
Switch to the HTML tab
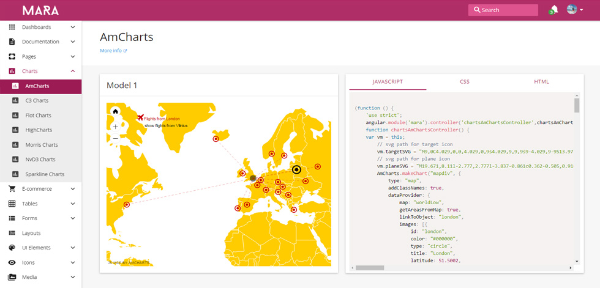click(x=541, y=82)
